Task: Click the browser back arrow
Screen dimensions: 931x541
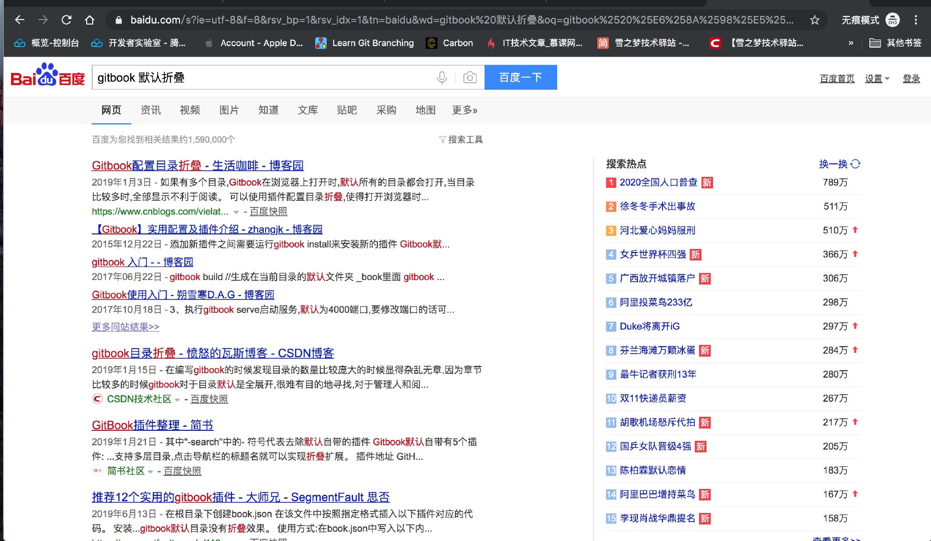Action: pos(19,20)
